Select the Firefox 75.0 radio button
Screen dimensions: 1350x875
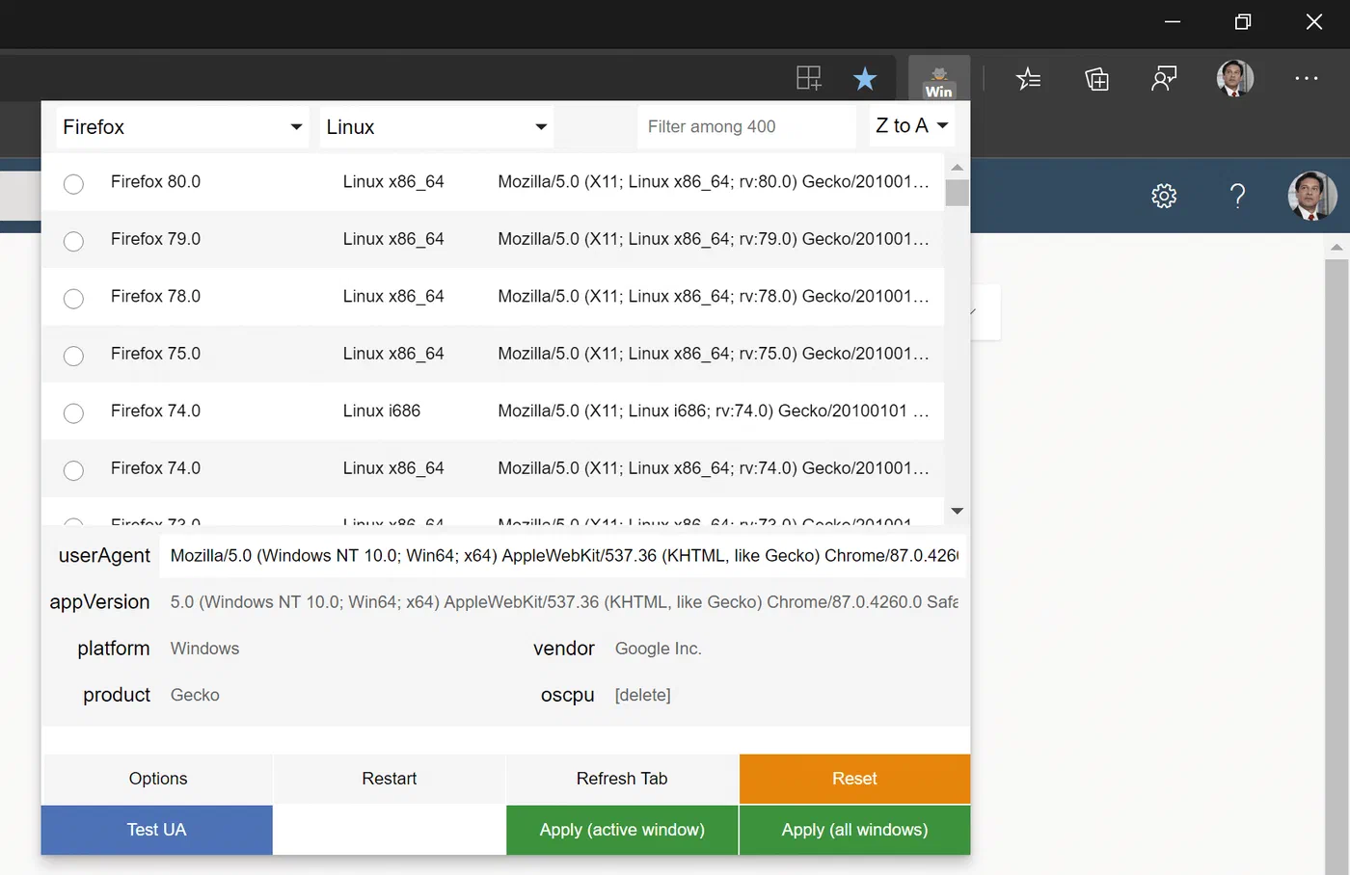(73, 356)
